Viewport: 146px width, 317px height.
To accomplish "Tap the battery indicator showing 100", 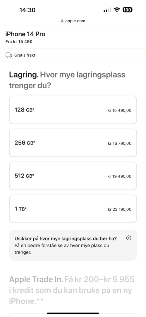I will click(128, 10).
